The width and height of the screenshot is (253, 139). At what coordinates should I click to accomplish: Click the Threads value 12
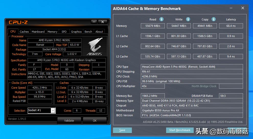coord(101,110)
